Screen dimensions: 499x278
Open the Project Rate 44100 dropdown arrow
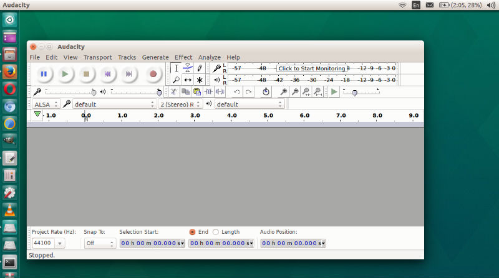60,243
